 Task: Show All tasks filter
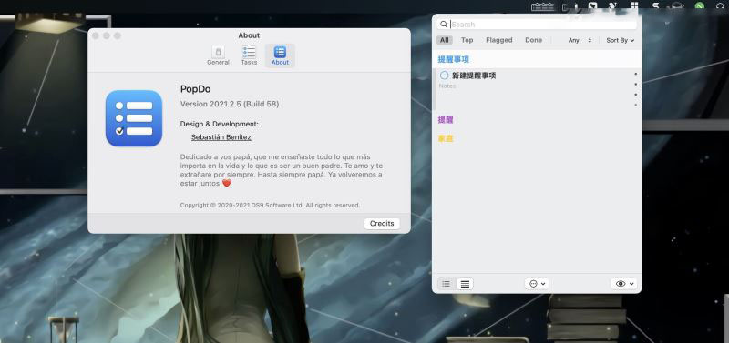click(x=445, y=40)
